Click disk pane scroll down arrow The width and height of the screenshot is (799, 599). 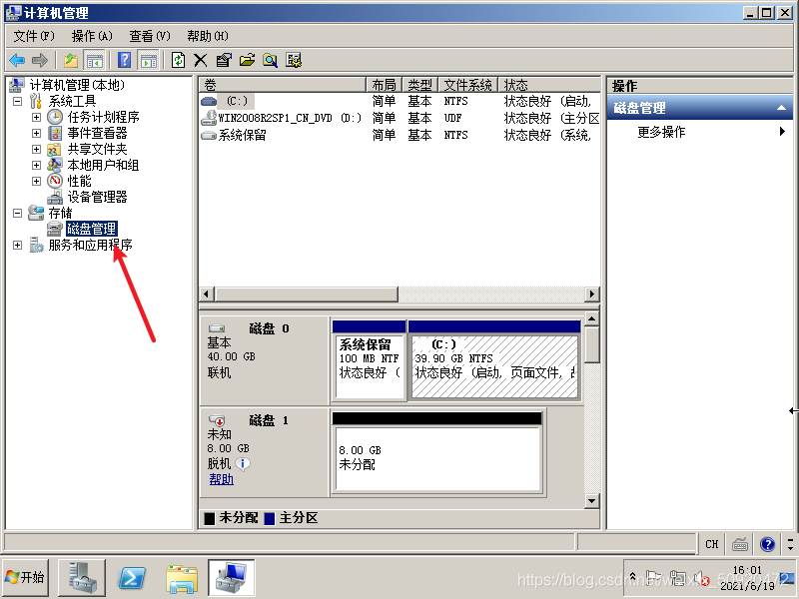tap(591, 501)
